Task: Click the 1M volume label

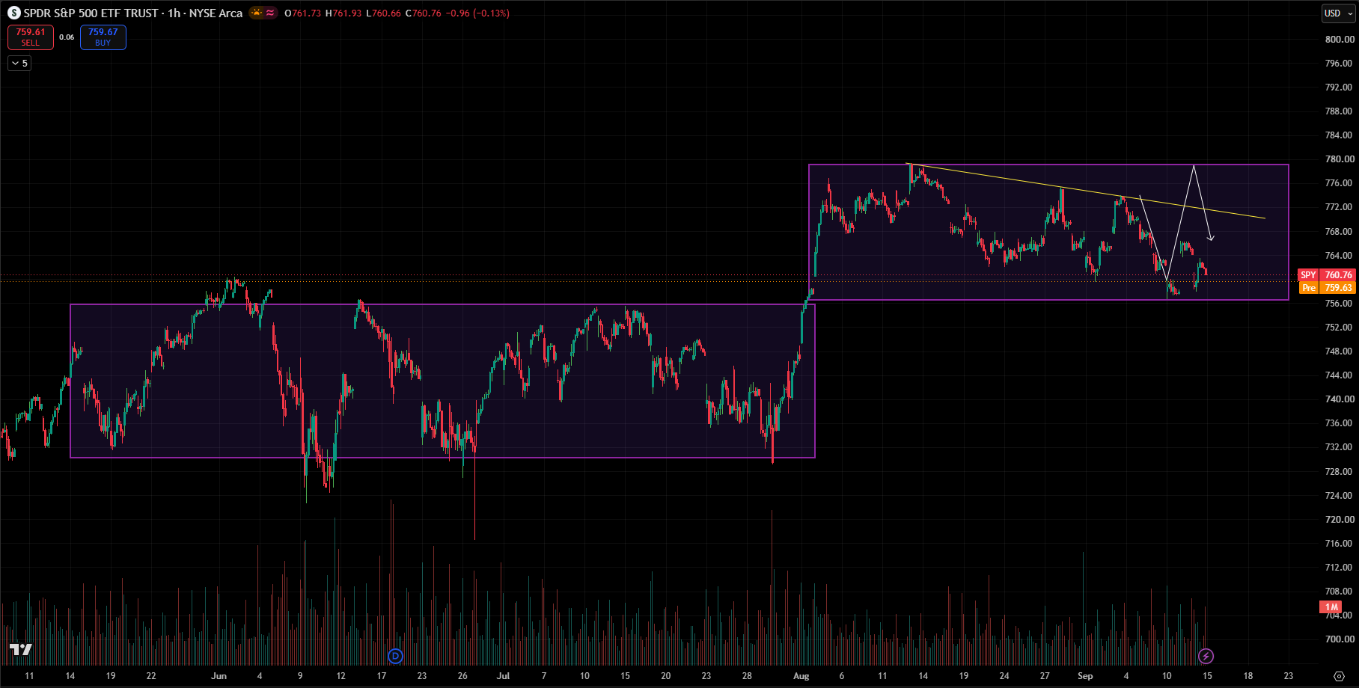Action: [x=1331, y=607]
